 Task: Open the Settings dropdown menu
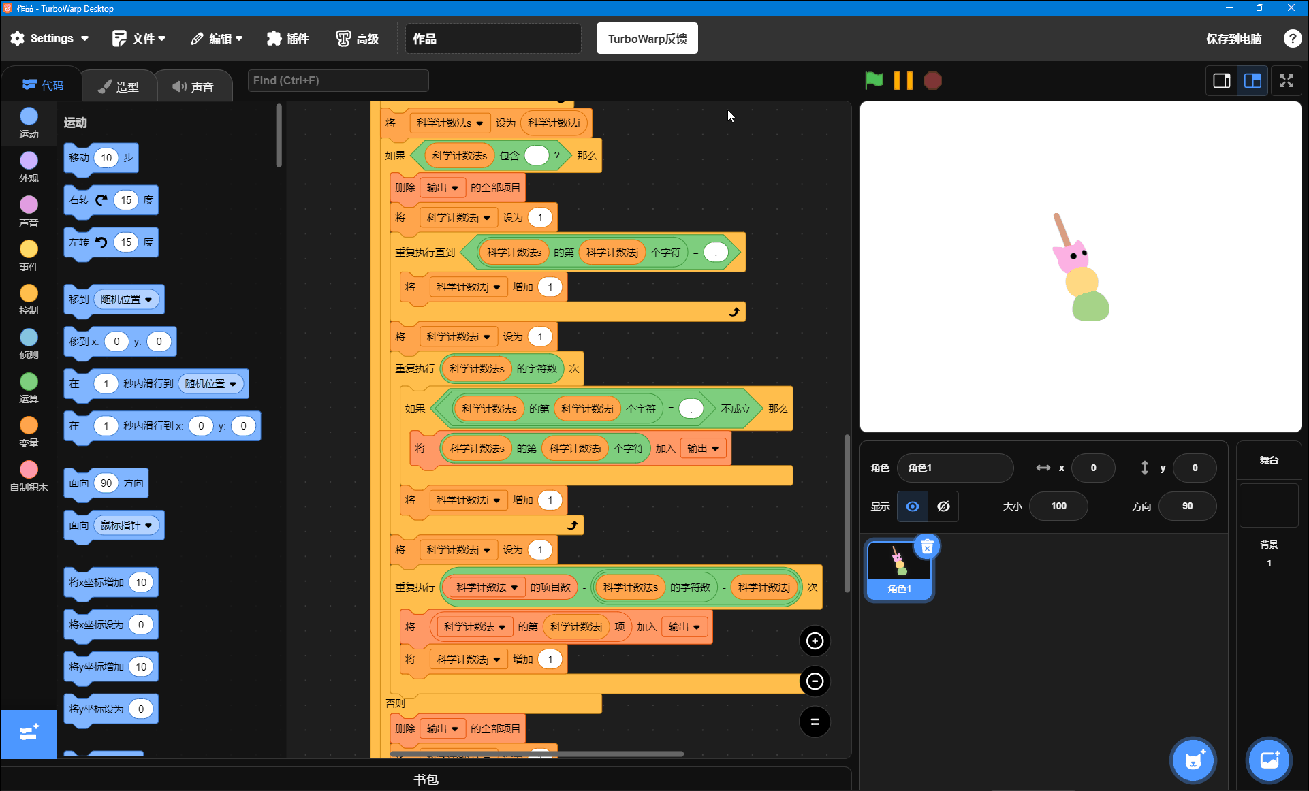pyautogui.click(x=49, y=39)
